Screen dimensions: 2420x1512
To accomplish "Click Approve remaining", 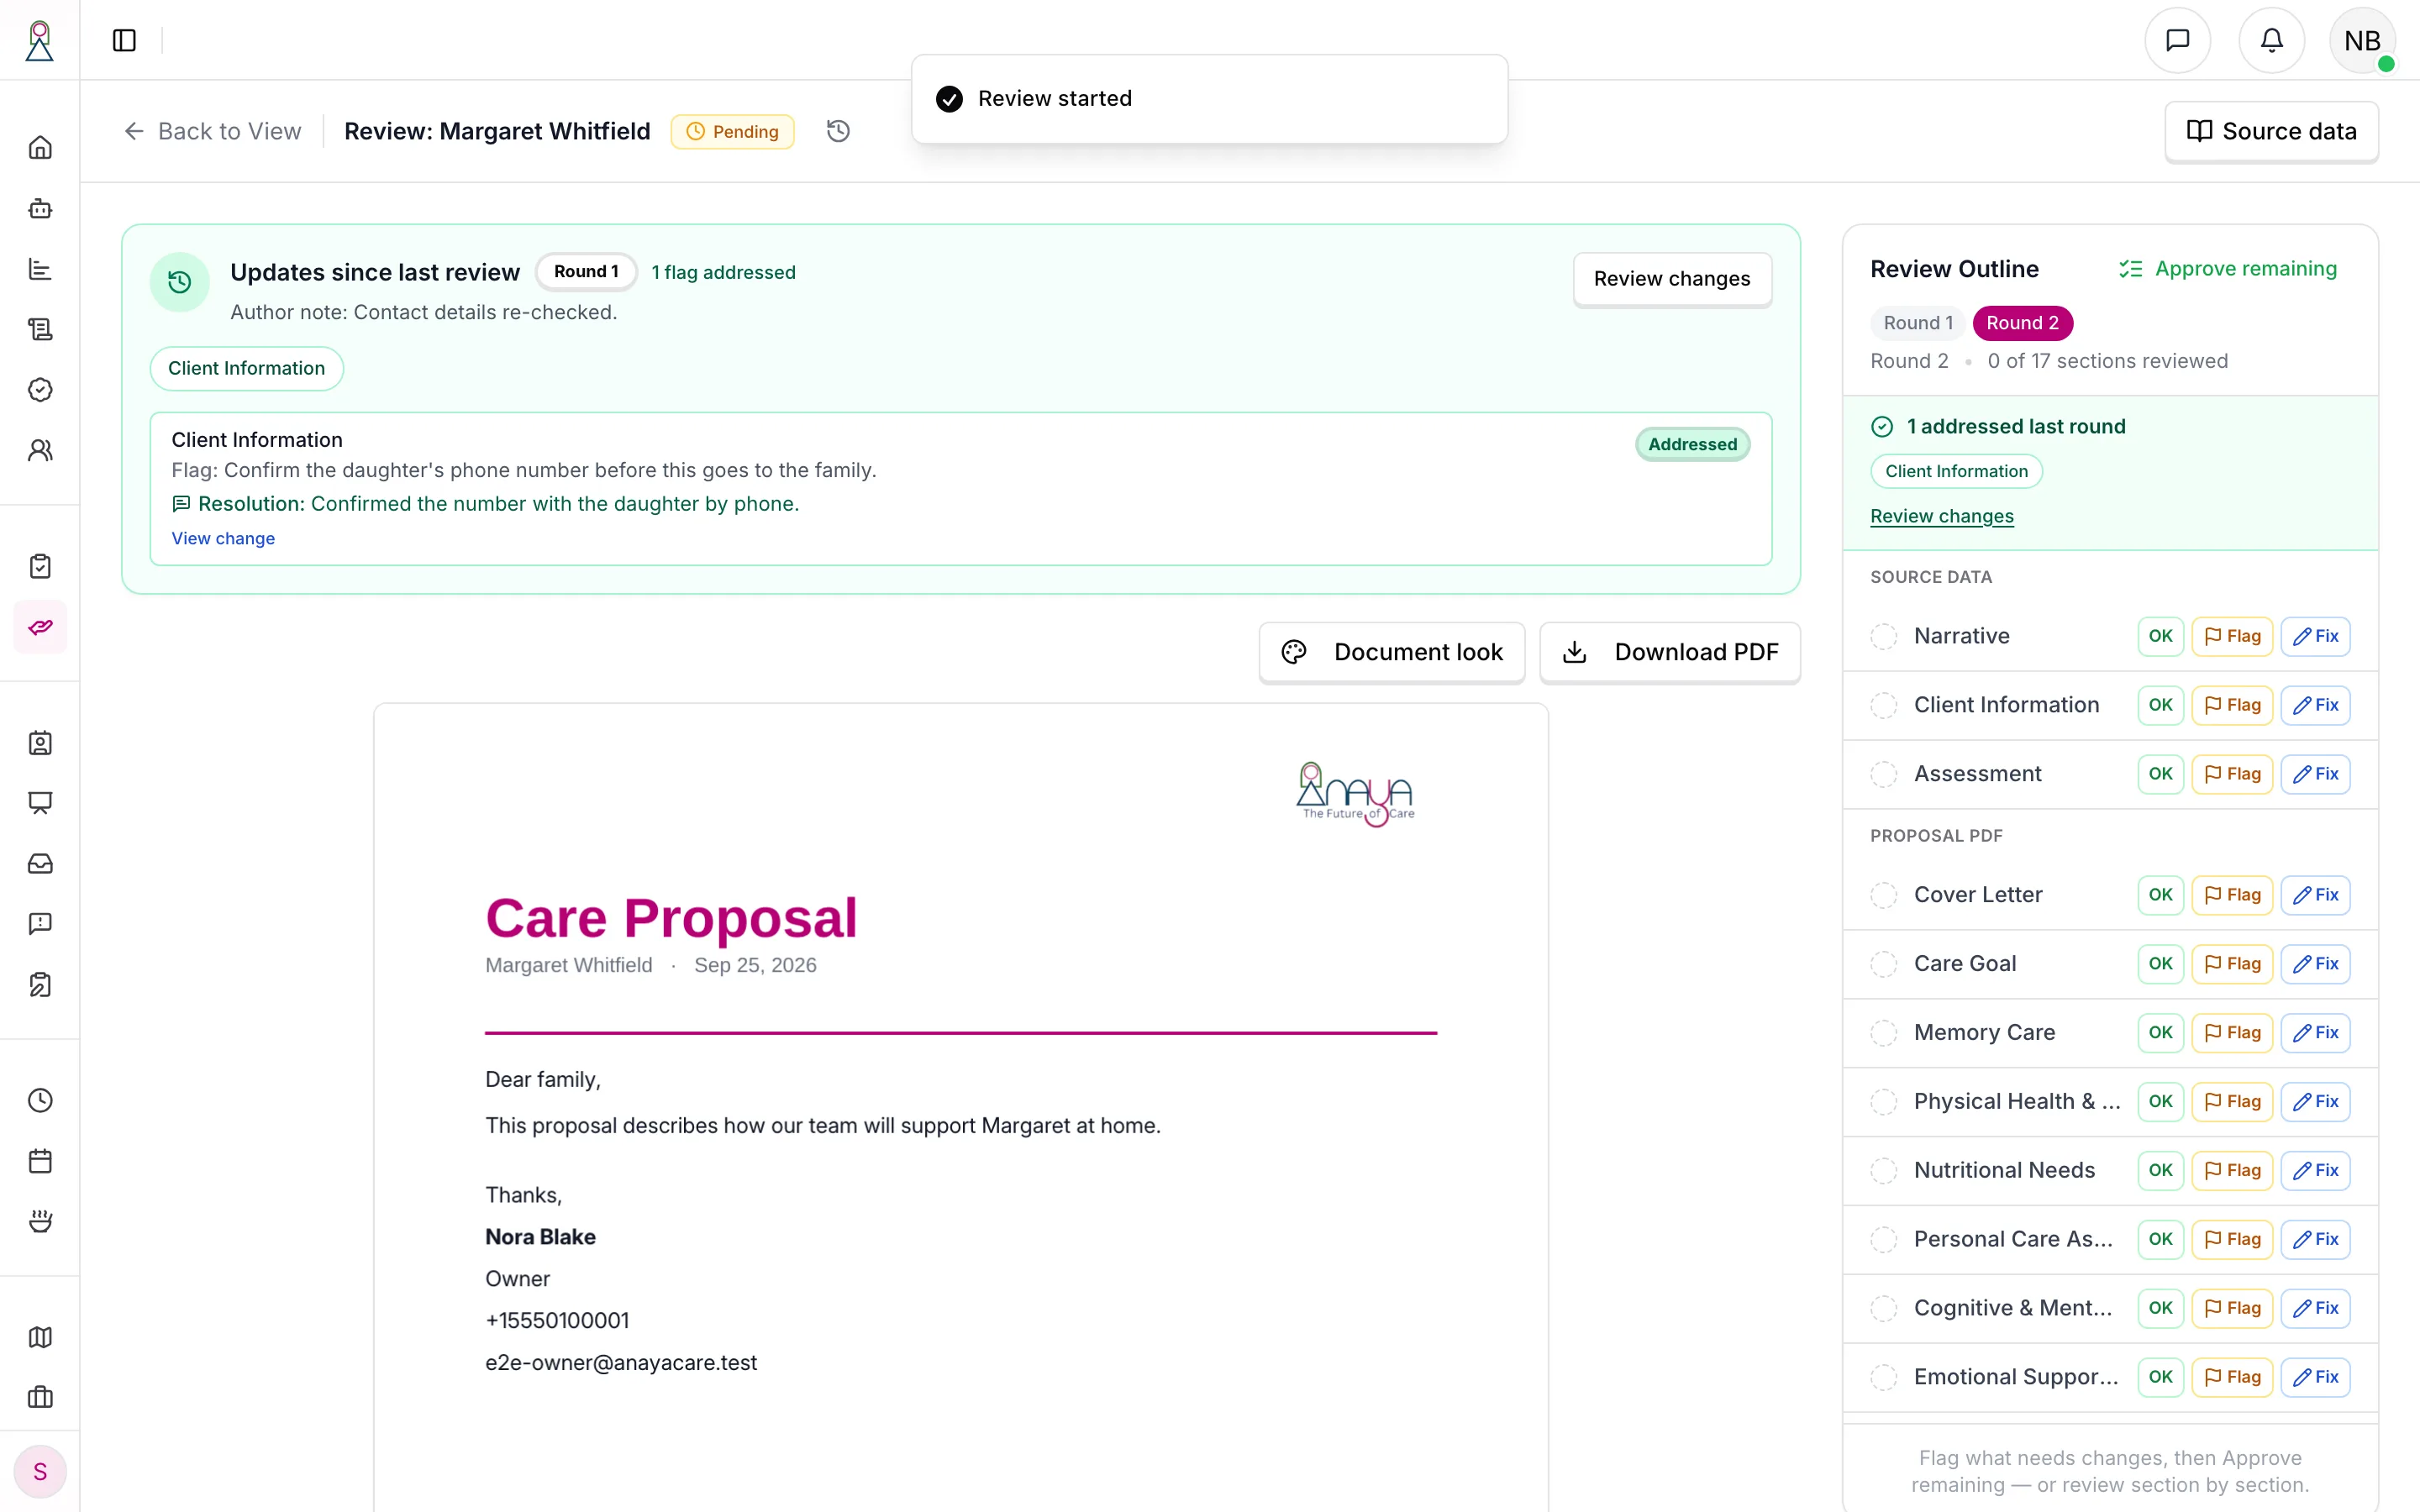I will pos(2228,269).
